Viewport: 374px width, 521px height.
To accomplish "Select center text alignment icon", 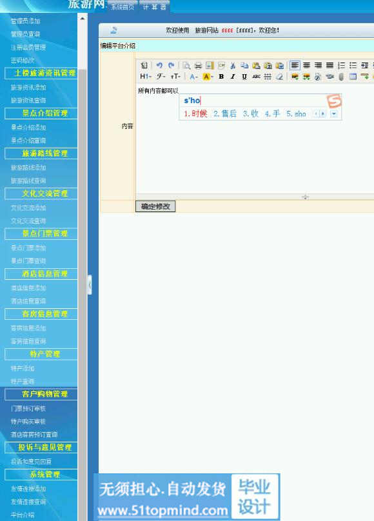I will [x=306, y=66].
